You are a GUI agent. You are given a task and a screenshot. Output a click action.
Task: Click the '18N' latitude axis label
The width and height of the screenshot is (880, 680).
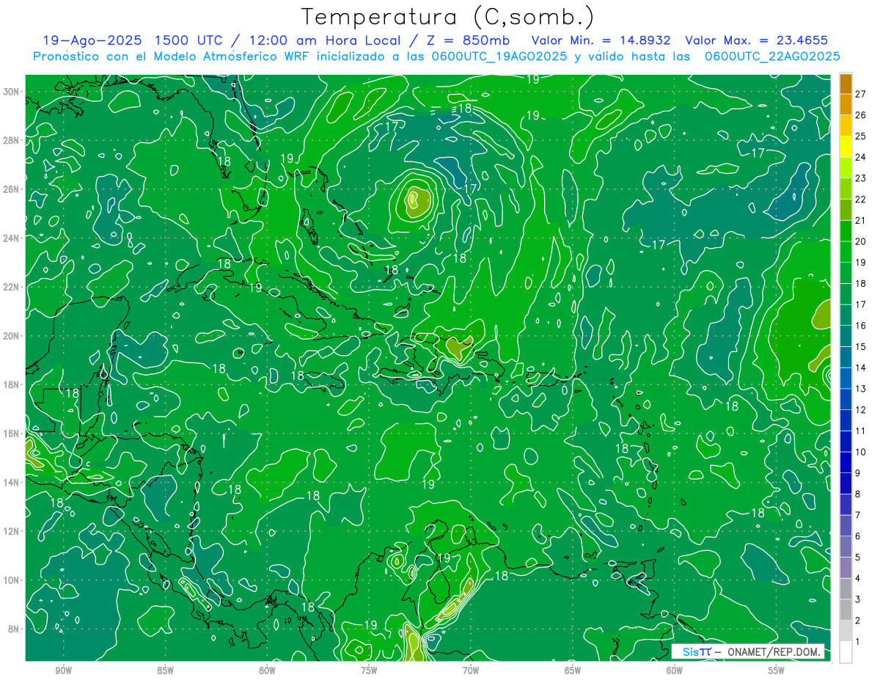[x=11, y=384]
